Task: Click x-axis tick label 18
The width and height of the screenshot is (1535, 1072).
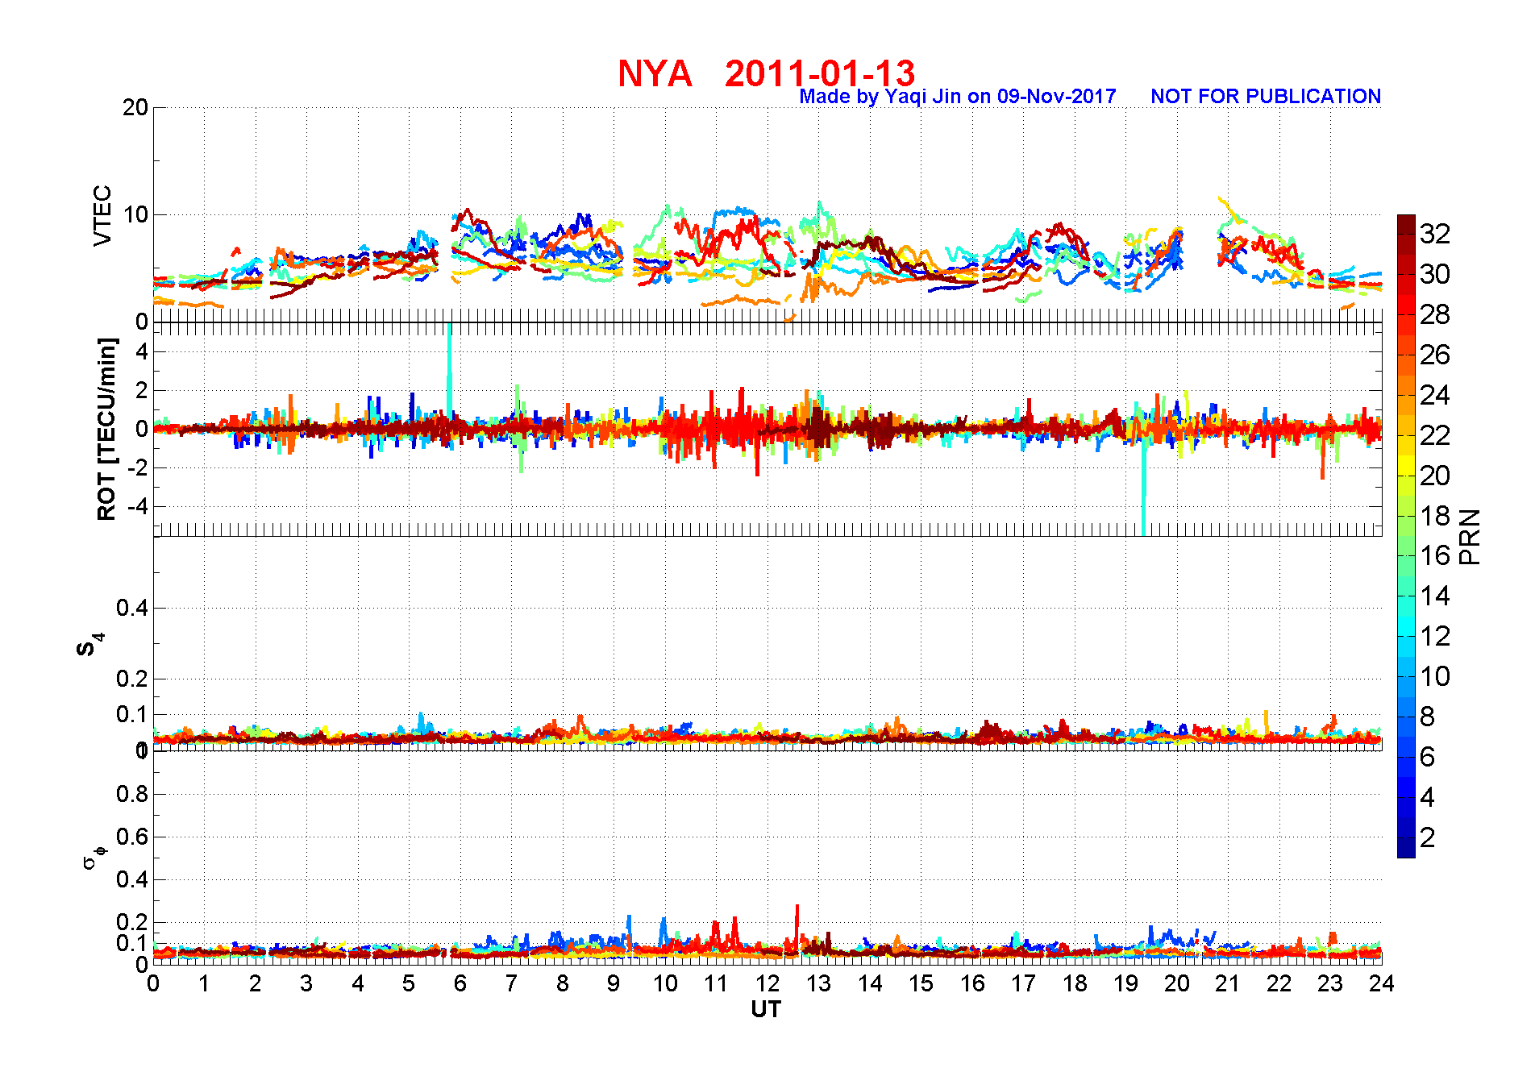Action: (x=1075, y=983)
